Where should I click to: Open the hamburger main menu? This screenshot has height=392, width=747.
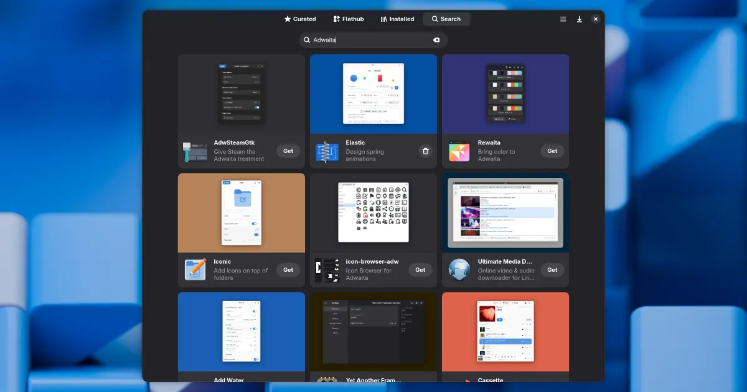coord(563,19)
